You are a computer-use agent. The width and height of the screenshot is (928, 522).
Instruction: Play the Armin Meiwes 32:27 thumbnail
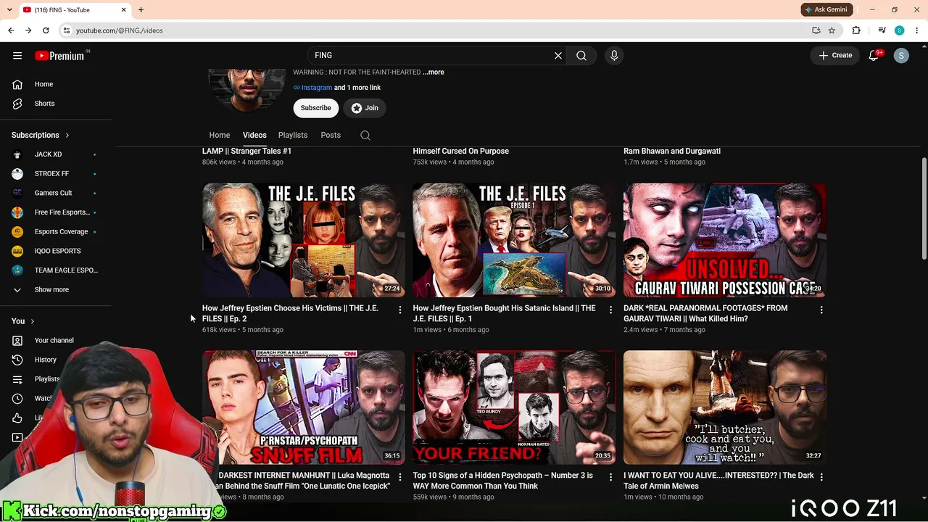(725, 407)
